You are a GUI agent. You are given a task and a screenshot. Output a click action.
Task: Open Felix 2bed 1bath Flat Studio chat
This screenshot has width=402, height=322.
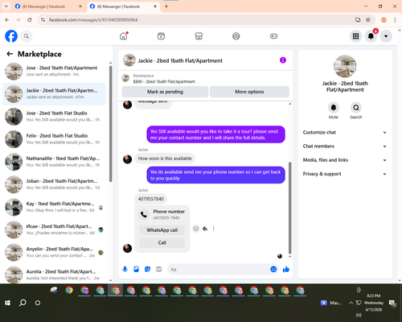[54, 139]
